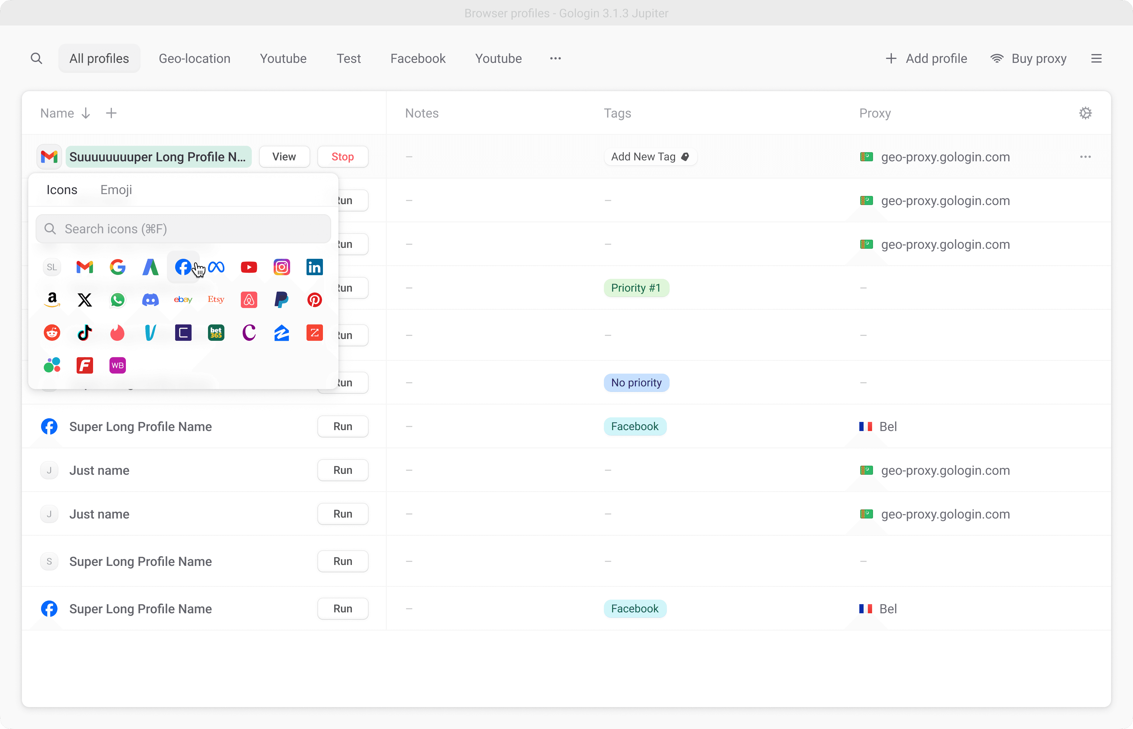
Task: Select the Icons tab in the picker
Action: click(x=62, y=190)
